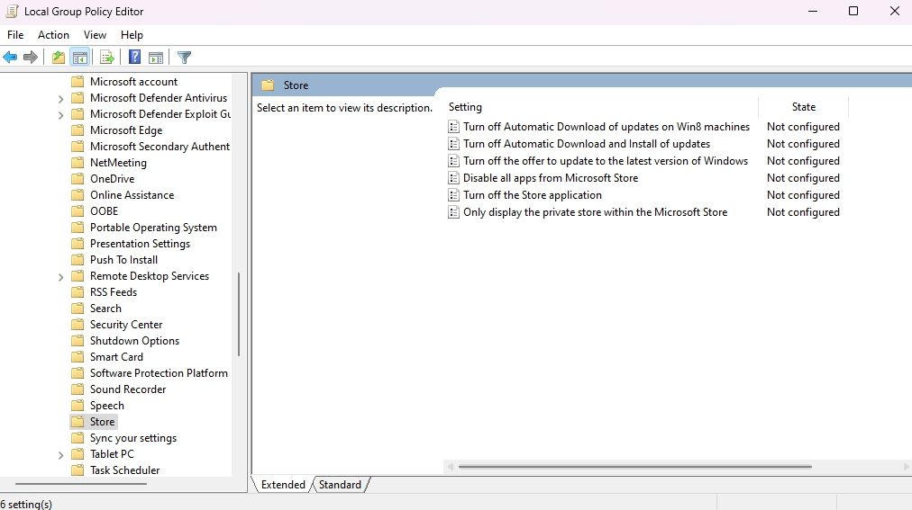Click the Up One Level folder icon
Screen dimensions: 912x510
coord(58,58)
